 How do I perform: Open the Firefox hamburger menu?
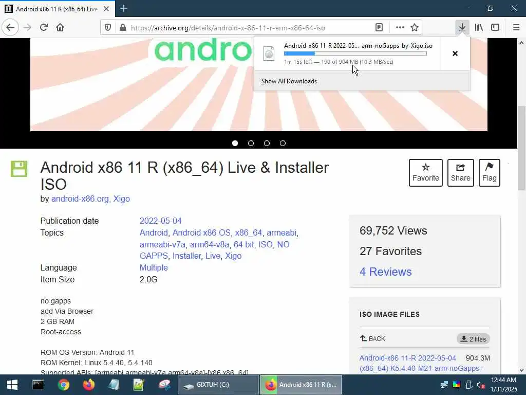point(516,27)
